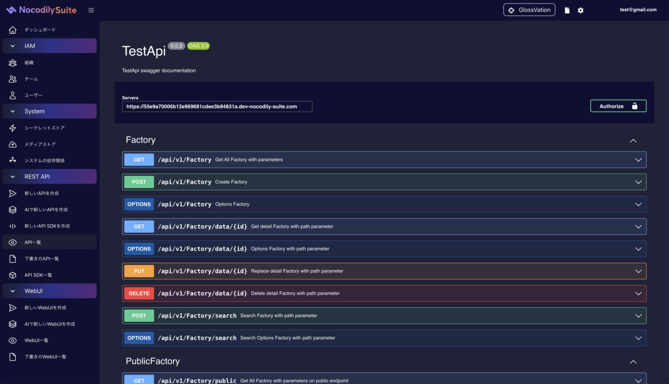This screenshot has height=384, width=669.
Task: Click the 新しいAPIを作成 paper plane icon
Action: 13,193
